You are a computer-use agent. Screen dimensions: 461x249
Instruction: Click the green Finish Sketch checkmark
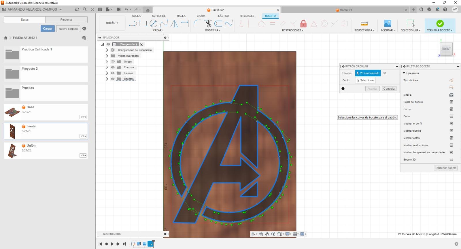(x=440, y=23)
